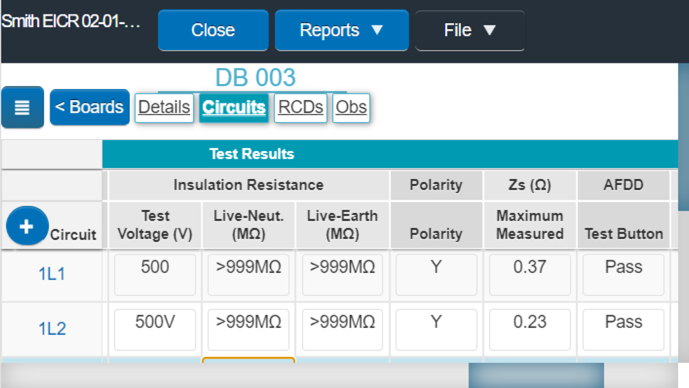Edit Zs Maximum Measured 0.23 field

pos(529,329)
